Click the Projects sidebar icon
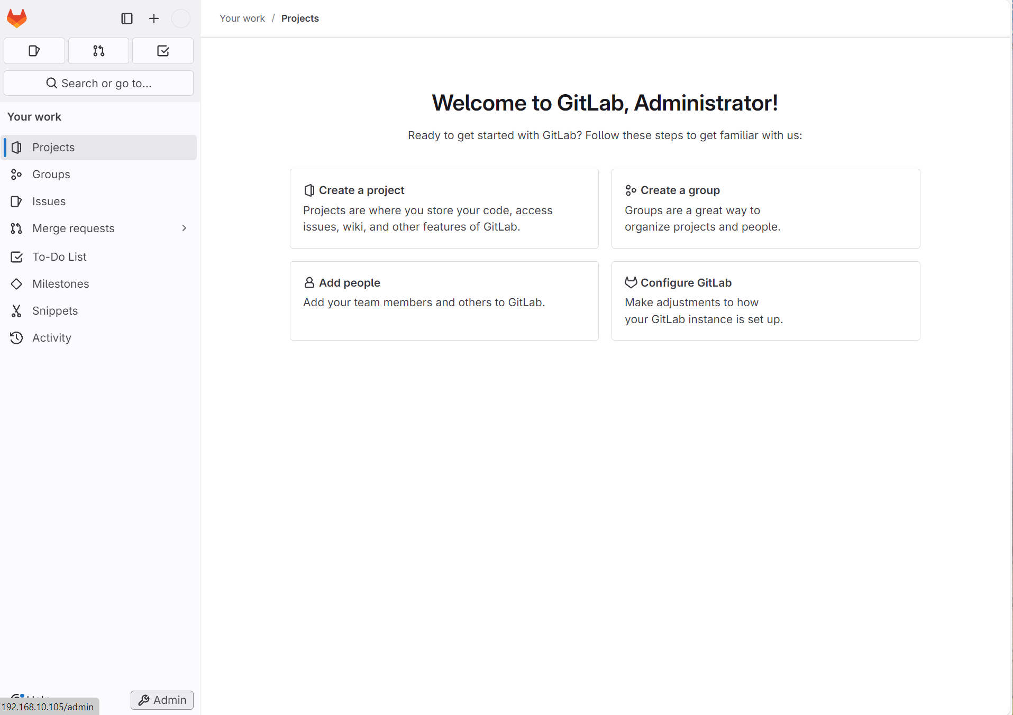1013x715 pixels. [16, 148]
